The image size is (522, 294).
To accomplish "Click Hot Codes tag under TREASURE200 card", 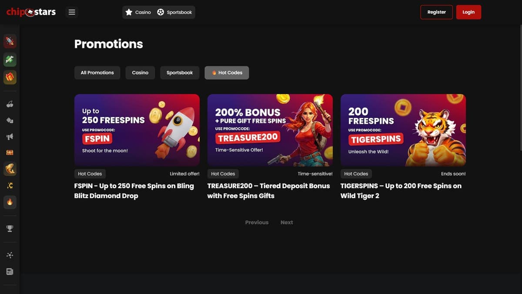I will click(x=223, y=174).
